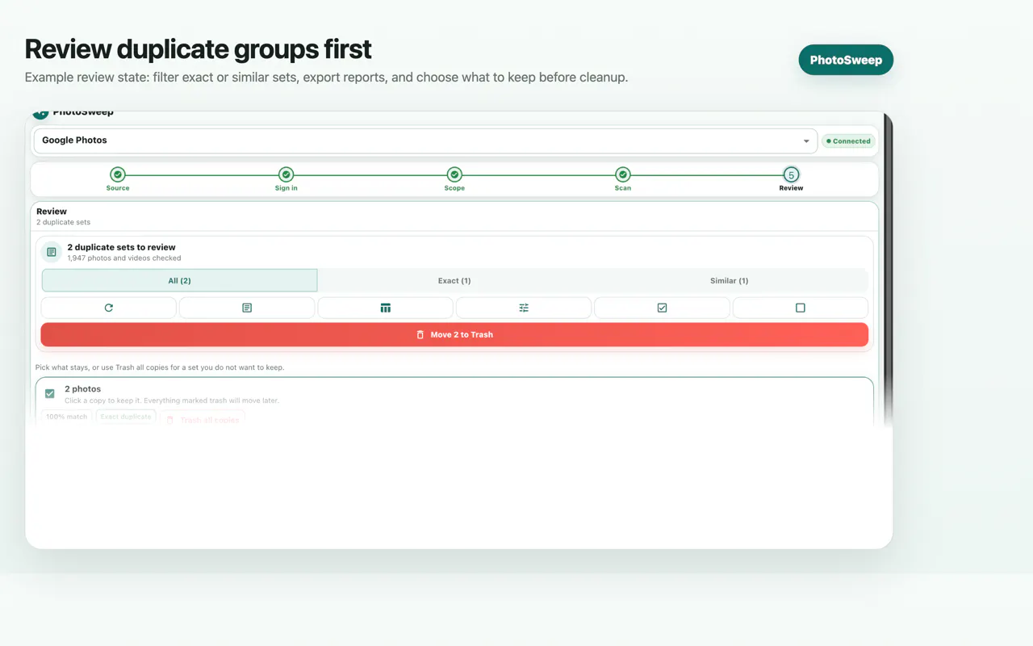The height and width of the screenshot is (646, 1033).
Task: Click the PhotoSweep badge at top right
Action: pyautogui.click(x=846, y=60)
